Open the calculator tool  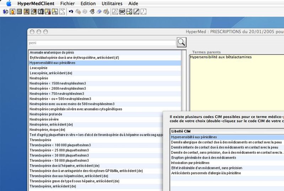(x=19, y=12)
